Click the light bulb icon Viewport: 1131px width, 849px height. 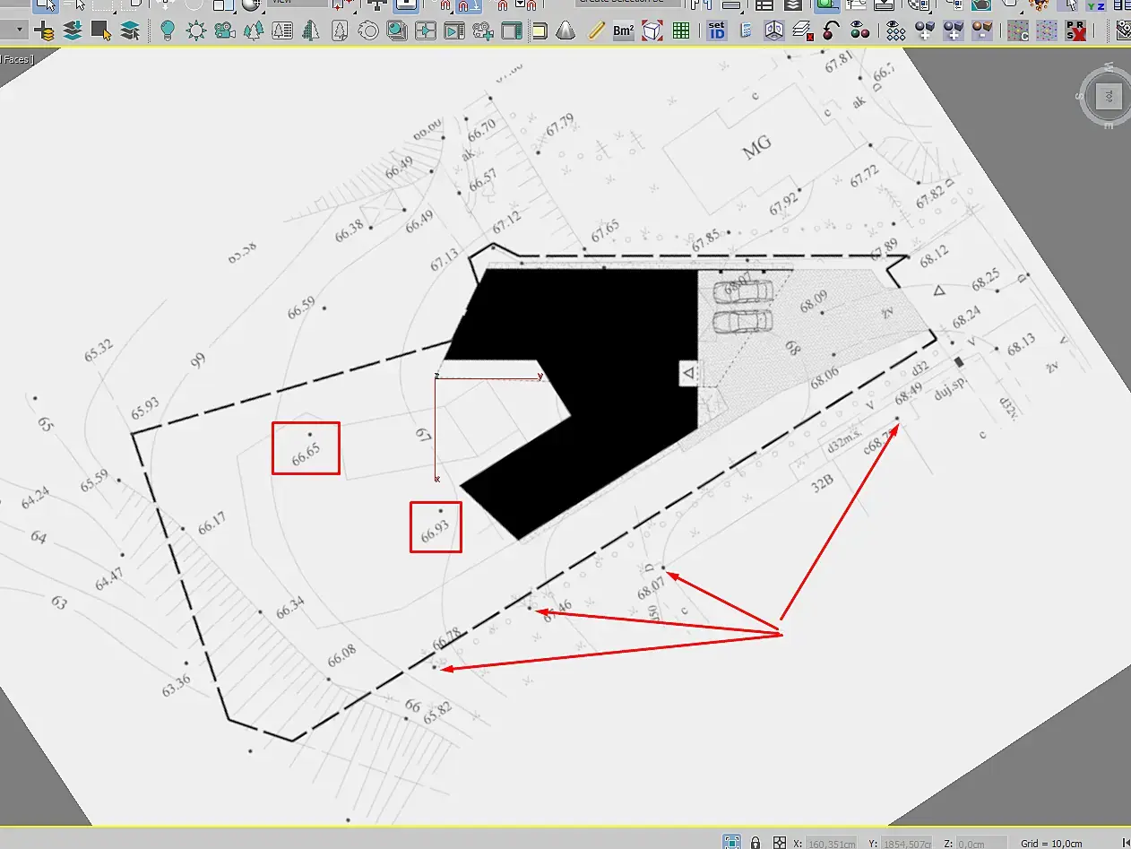[167, 32]
